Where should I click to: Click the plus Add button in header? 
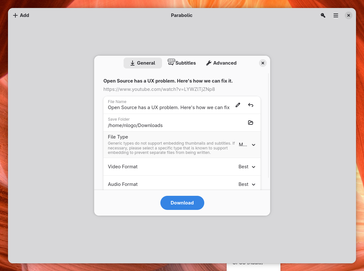21,15
